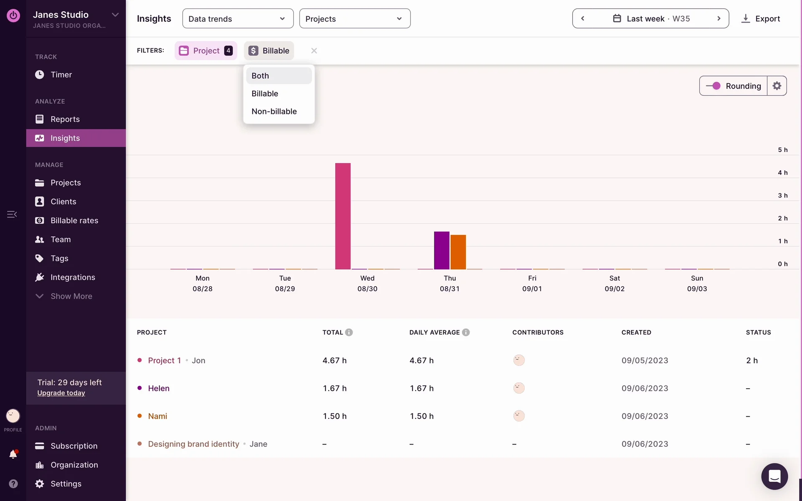Open notifications bell icon

pos(13,454)
